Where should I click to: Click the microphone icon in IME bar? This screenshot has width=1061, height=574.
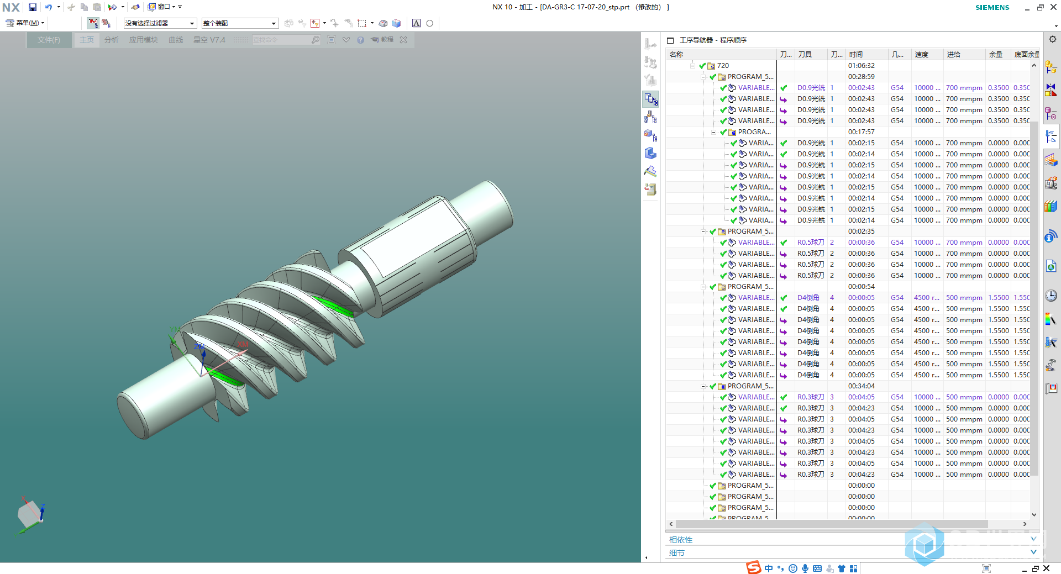805,568
